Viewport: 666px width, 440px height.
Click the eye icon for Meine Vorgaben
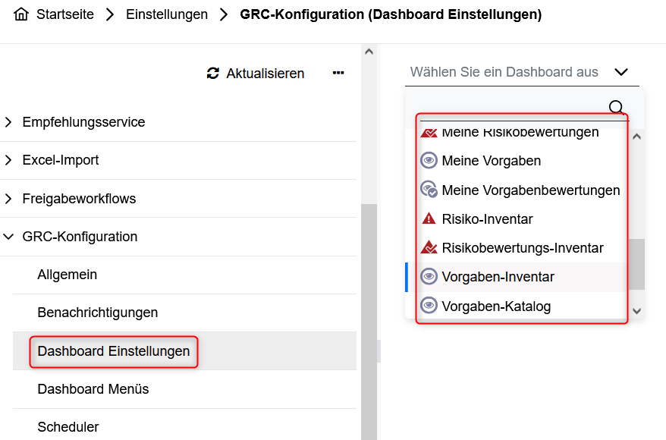(x=429, y=161)
